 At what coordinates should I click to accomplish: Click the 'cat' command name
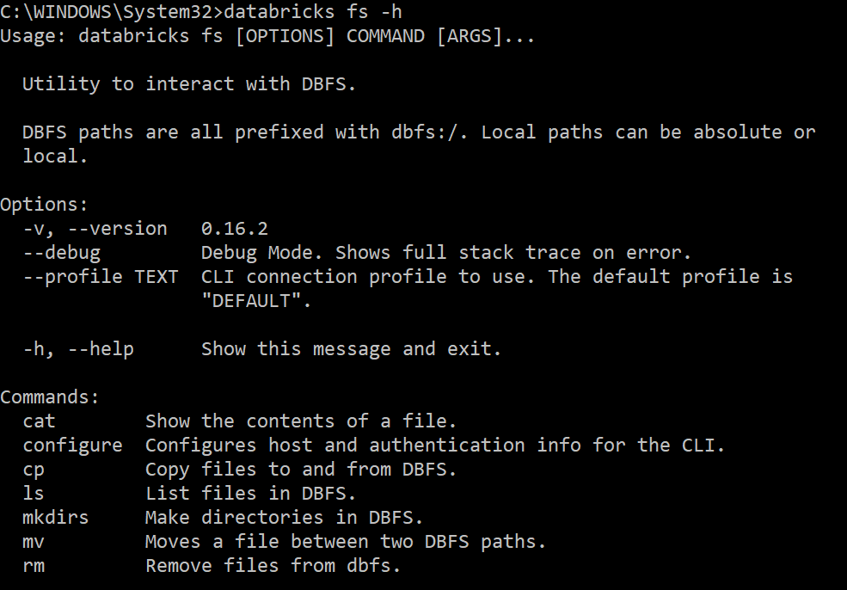[39, 421]
